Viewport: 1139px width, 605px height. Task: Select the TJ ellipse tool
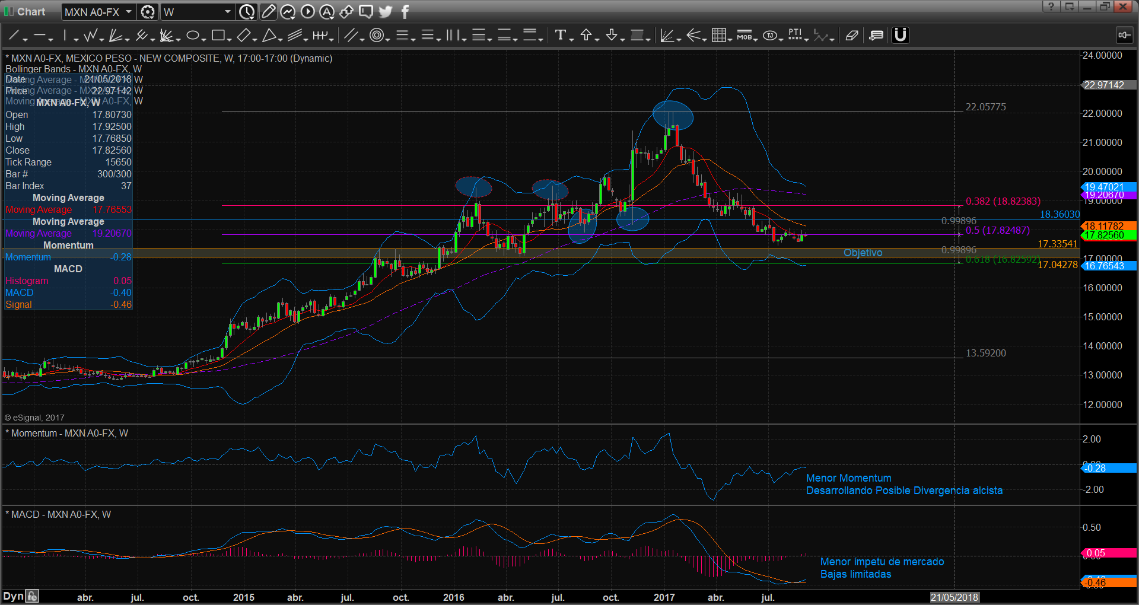click(770, 36)
